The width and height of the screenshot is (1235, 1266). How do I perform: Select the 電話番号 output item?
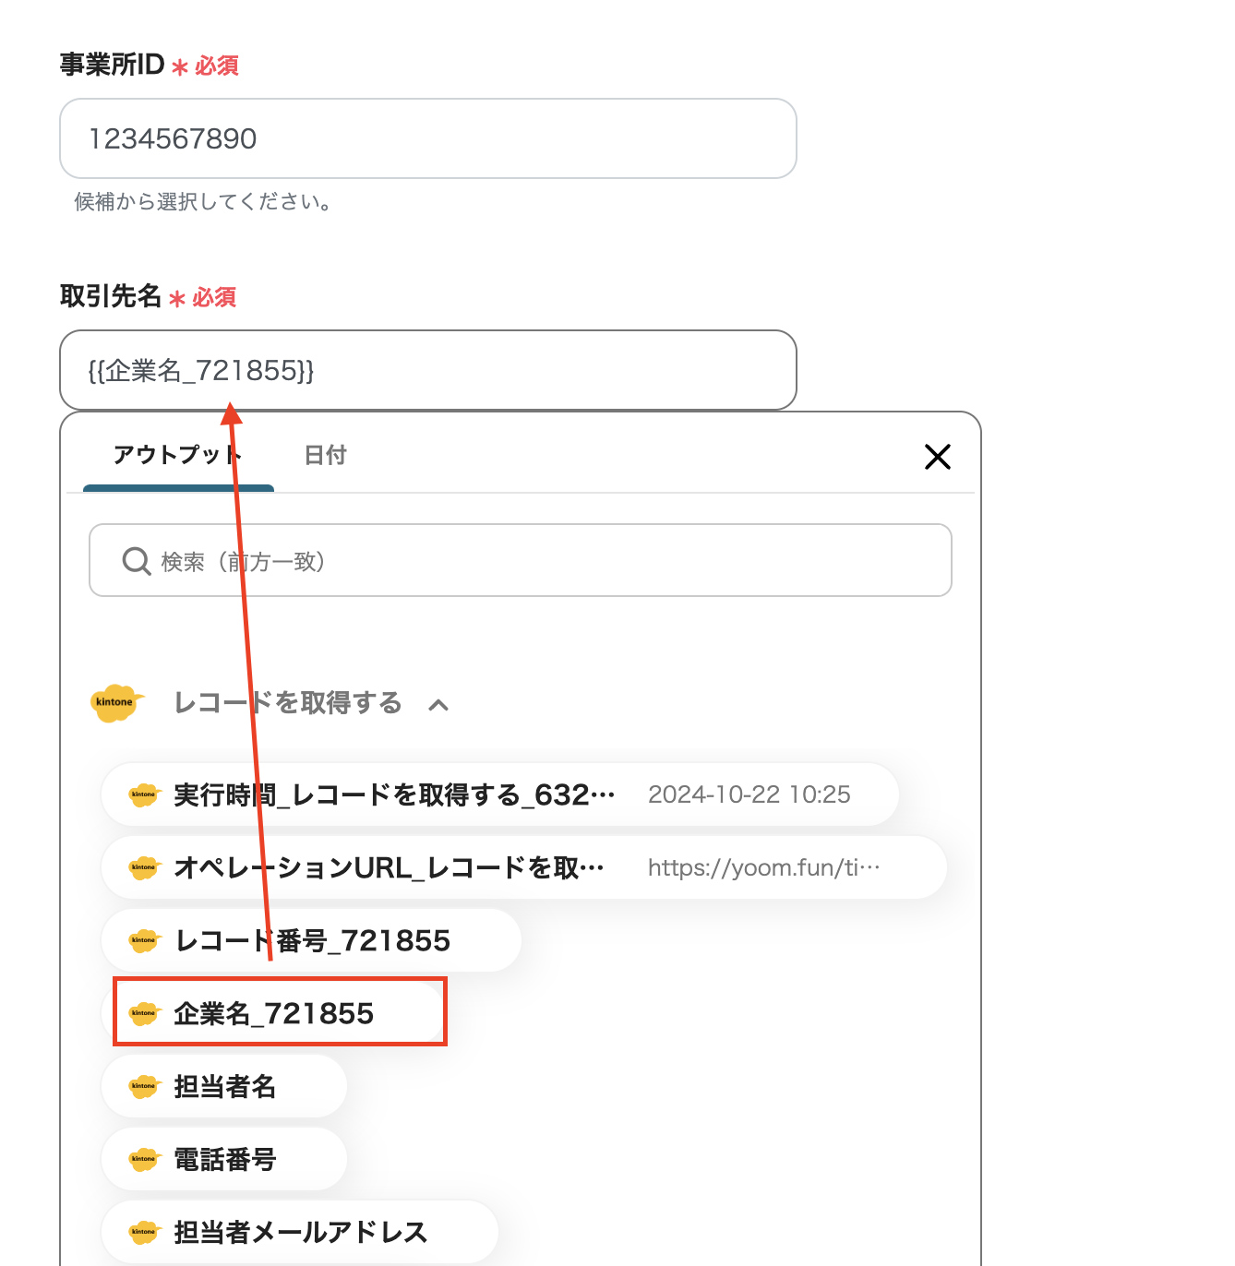click(224, 1159)
